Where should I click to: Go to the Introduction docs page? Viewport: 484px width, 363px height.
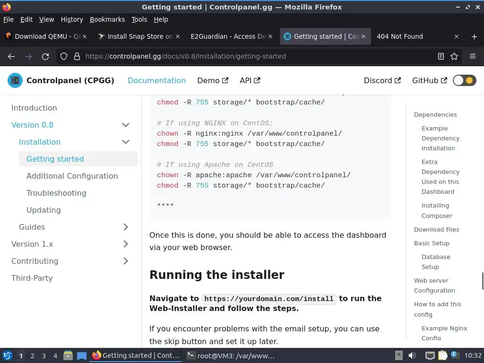point(34,108)
